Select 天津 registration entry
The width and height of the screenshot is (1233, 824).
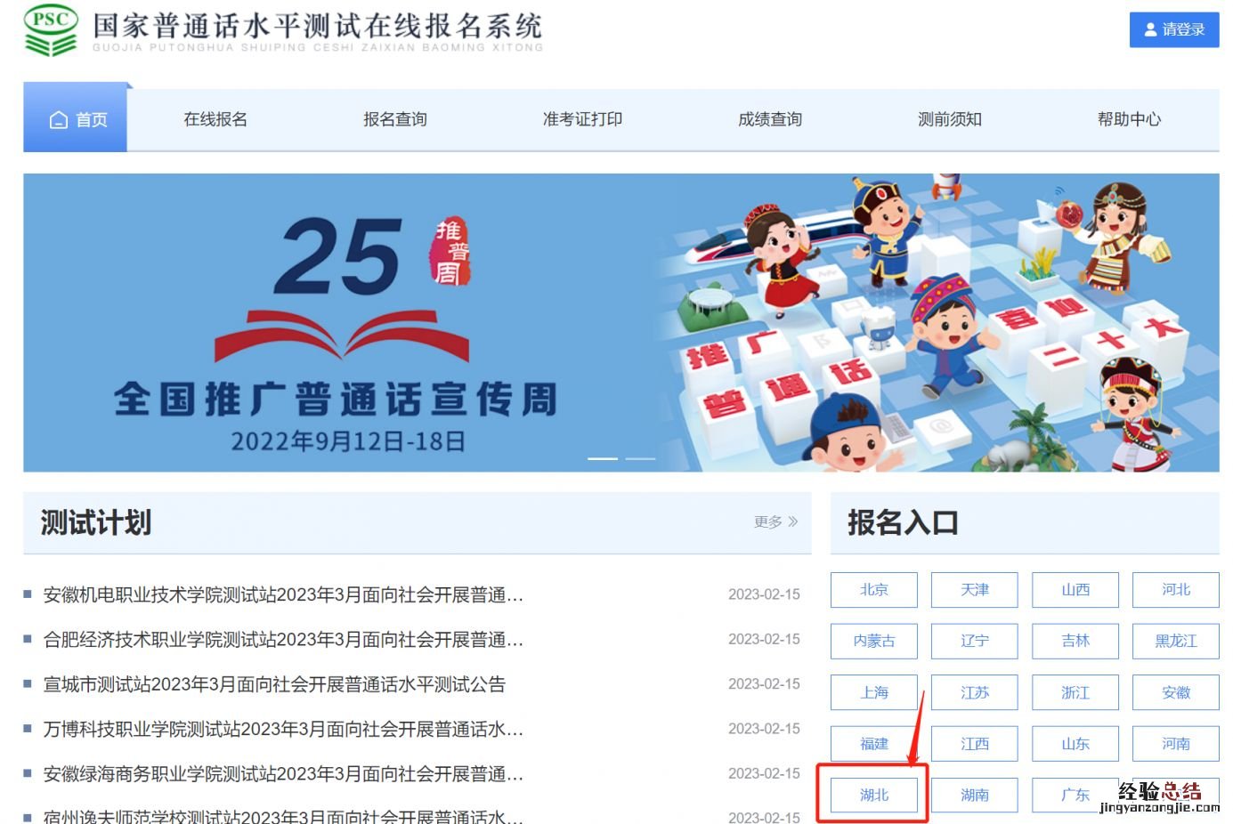pos(975,590)
